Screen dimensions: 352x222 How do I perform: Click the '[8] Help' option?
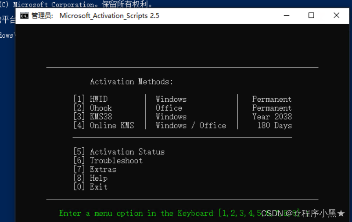point(91,178)
